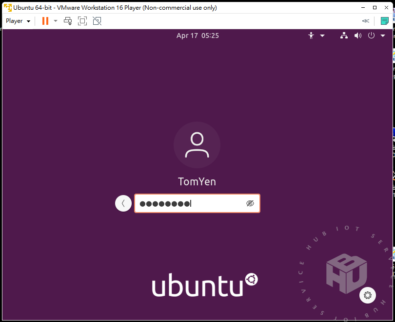The width and height of the screenshot is (395, 322).
Task: Enter full screen mode
Action: pyautogui.click(x=82, y=21)
